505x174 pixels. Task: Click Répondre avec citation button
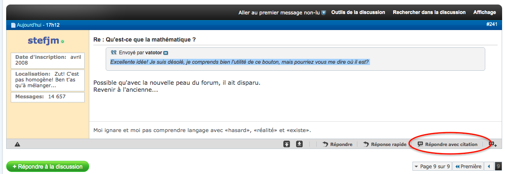pyautogui.click(x=447, y=144)
